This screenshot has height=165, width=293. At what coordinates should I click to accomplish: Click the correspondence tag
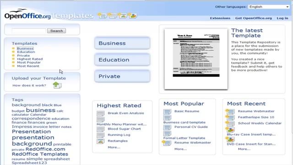pyautogui.click(x=31, y=119)
